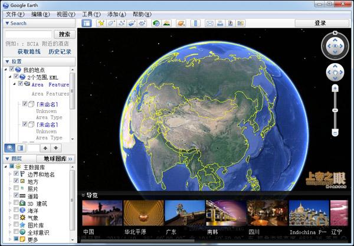Click the 搜索 search button

tap(64, 34)
